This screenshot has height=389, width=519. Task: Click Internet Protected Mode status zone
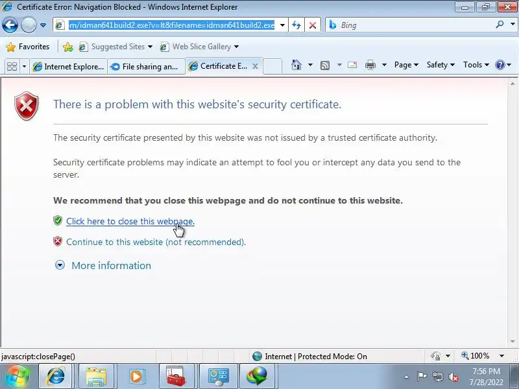point(309,356)
